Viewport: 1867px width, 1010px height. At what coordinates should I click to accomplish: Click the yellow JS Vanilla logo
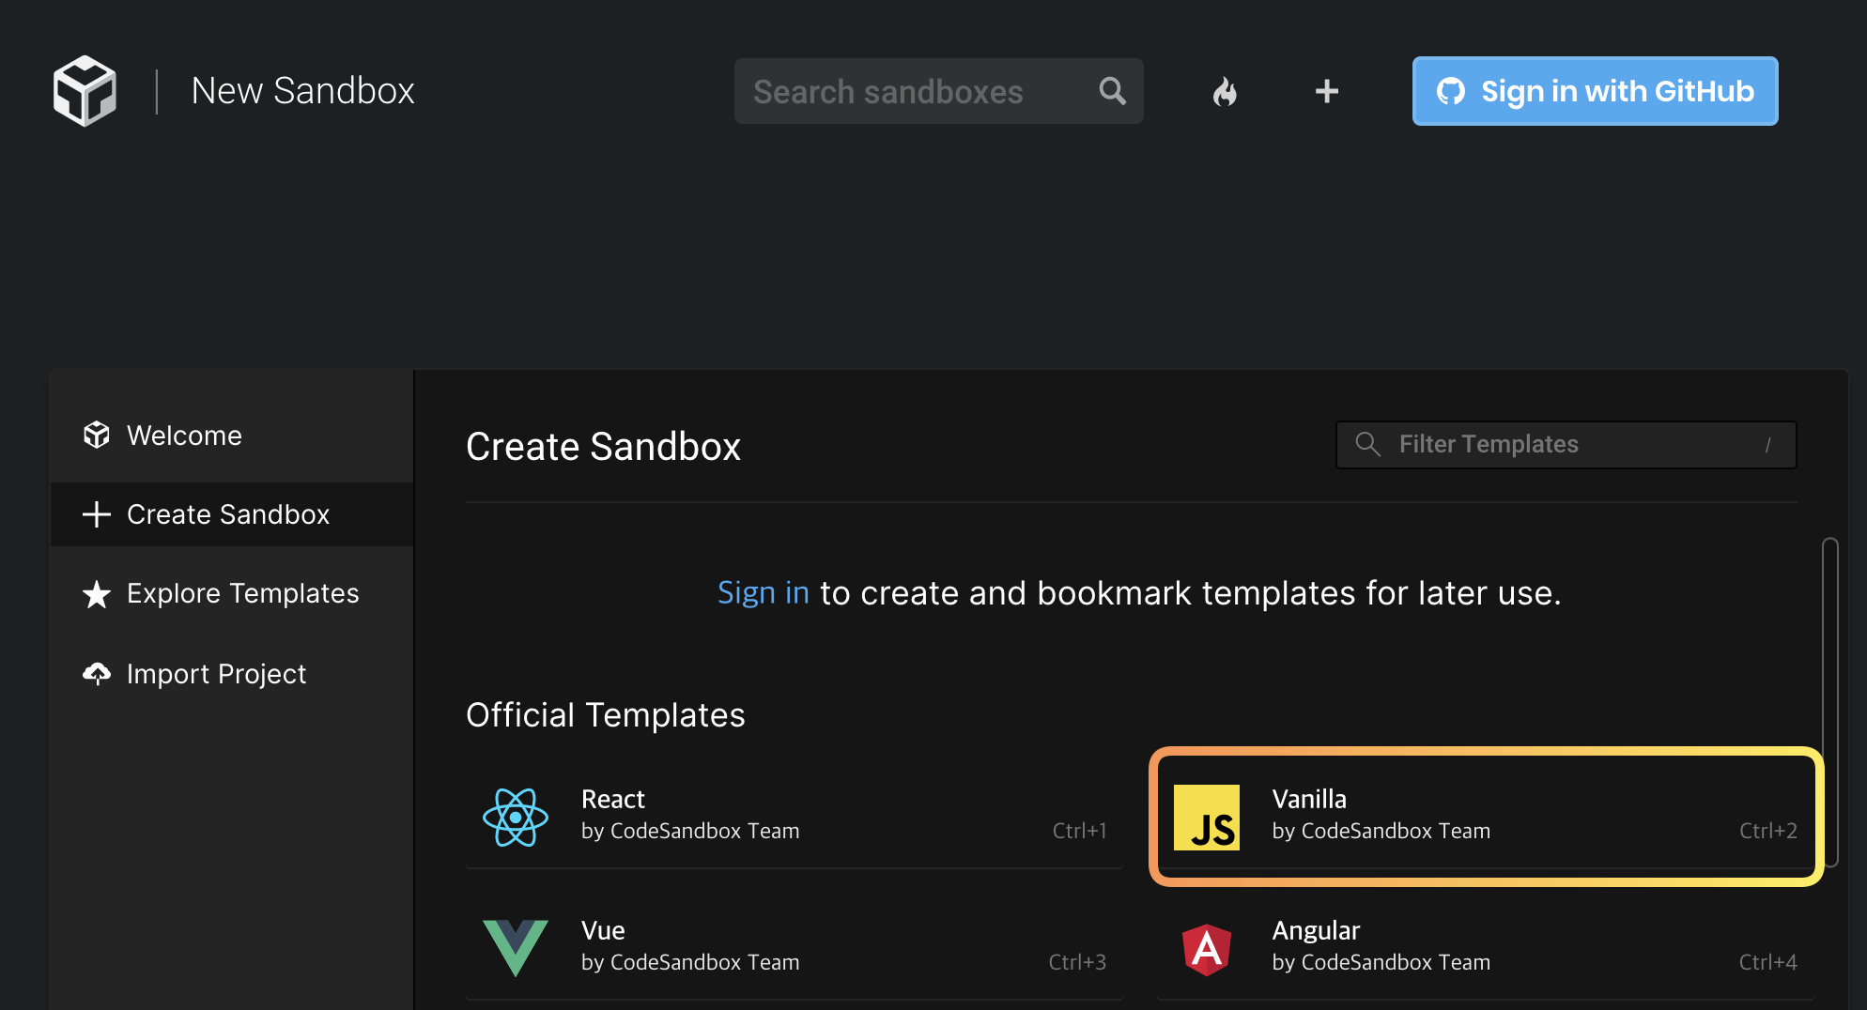pos(1207,817)
